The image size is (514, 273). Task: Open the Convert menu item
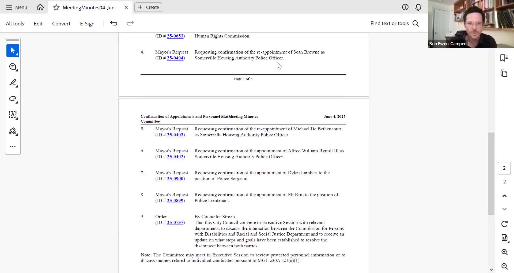pos(61,24)
